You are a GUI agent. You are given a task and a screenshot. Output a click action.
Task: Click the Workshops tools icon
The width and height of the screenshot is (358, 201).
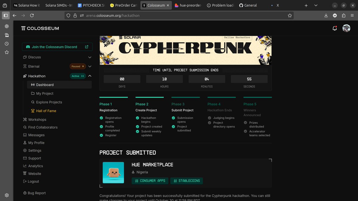pyautogui.click(x=25, y=119)
